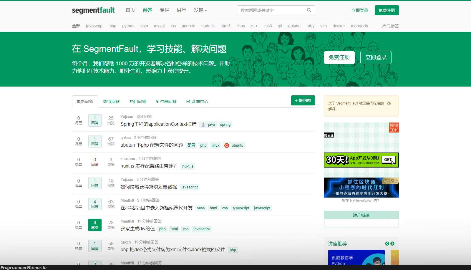
Task: Open question about nuxt.js 路由带参
Action: (148, 166)
